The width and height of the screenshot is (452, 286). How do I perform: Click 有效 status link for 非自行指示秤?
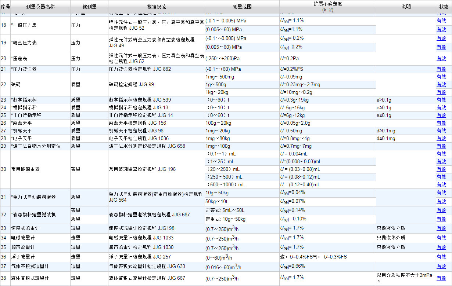[441, 115]
